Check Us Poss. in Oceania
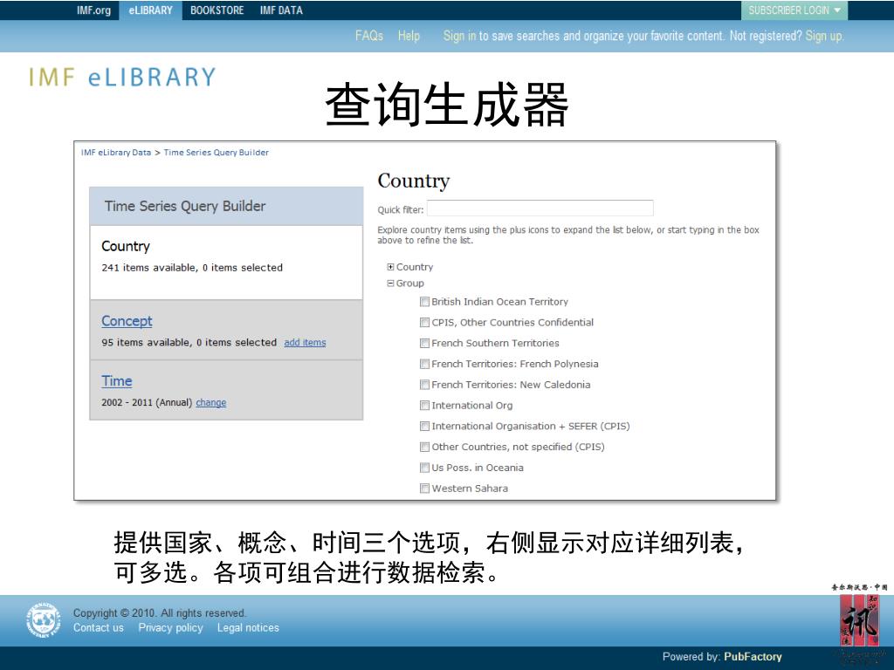The height and width of the screenshot is (670, 894). [425, 468]
